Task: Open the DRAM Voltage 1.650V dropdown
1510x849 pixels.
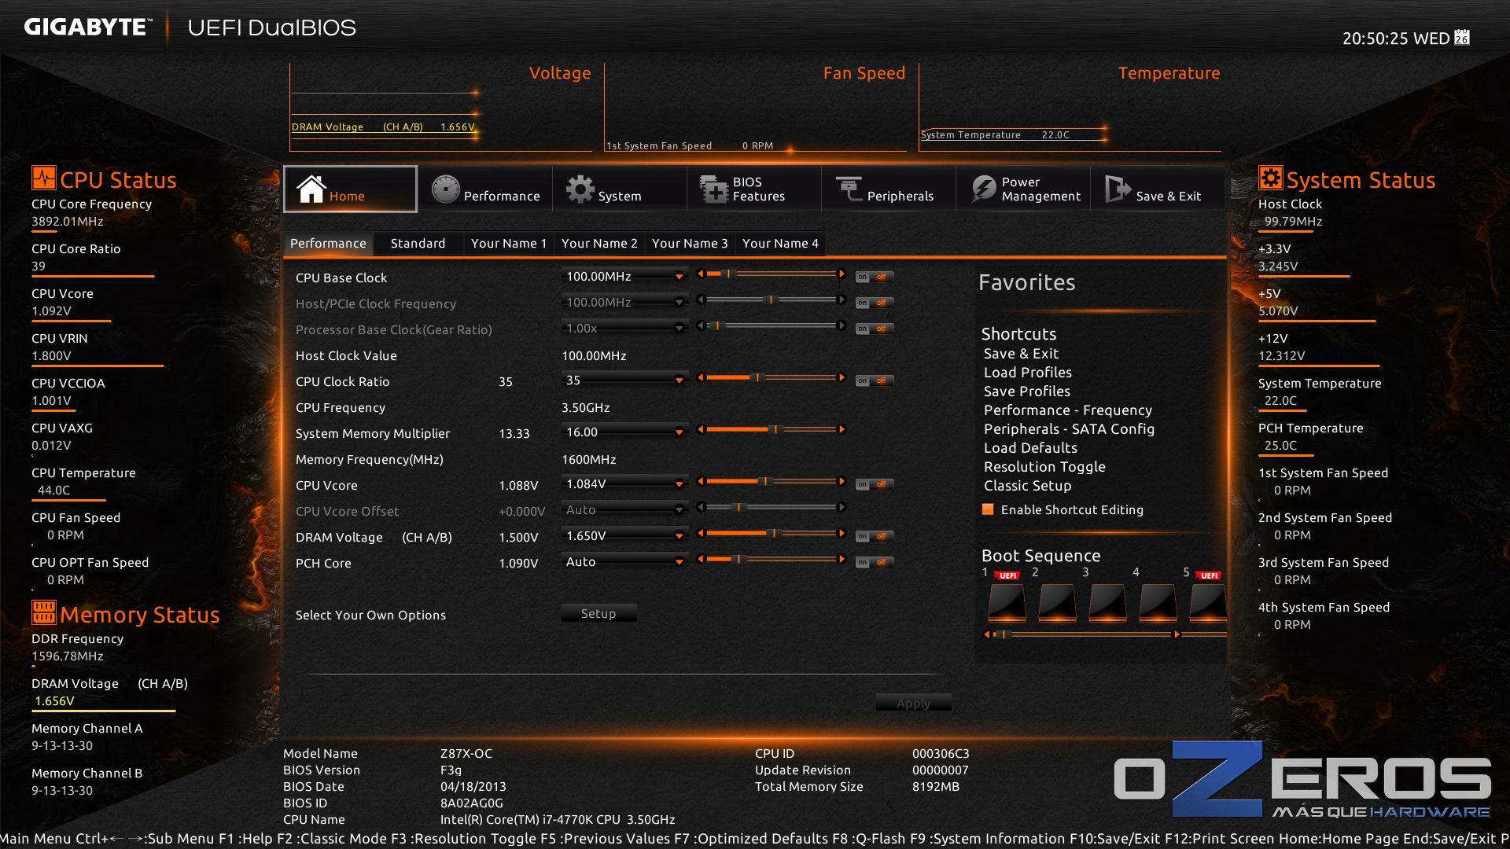Action: coord(624,535)
